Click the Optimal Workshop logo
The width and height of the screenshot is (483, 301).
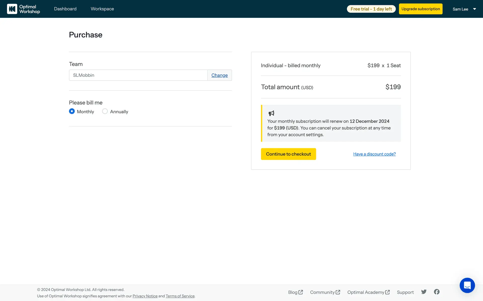[x=23, y=9]
